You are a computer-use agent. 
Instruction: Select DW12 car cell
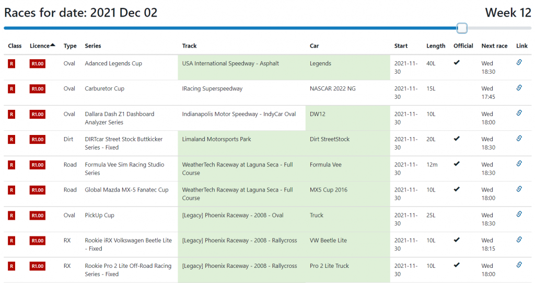pos(347,118)
